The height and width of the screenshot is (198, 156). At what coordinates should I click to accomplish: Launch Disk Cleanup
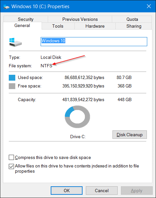click(x=130, y=135)
